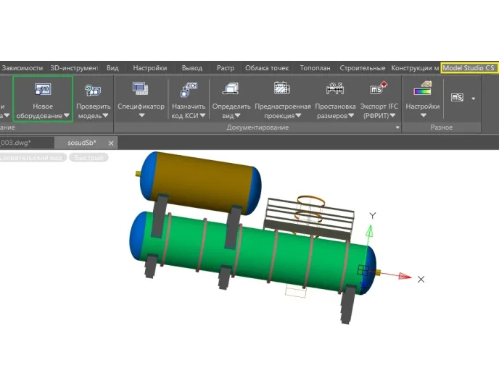Close the sosudSb* document tab

coord(110,143)
